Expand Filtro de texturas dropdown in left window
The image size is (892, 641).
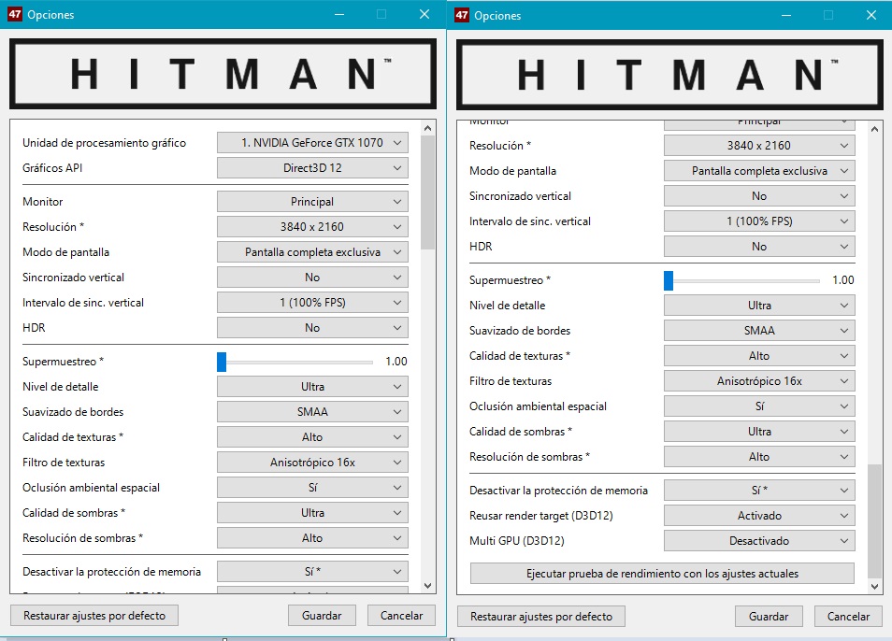click(312, 462)
